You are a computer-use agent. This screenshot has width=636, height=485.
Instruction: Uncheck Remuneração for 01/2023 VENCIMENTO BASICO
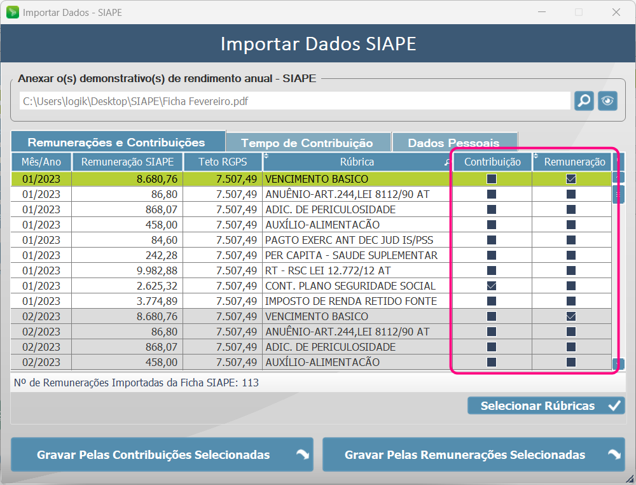pyautogui.click(x=571, y=179)
